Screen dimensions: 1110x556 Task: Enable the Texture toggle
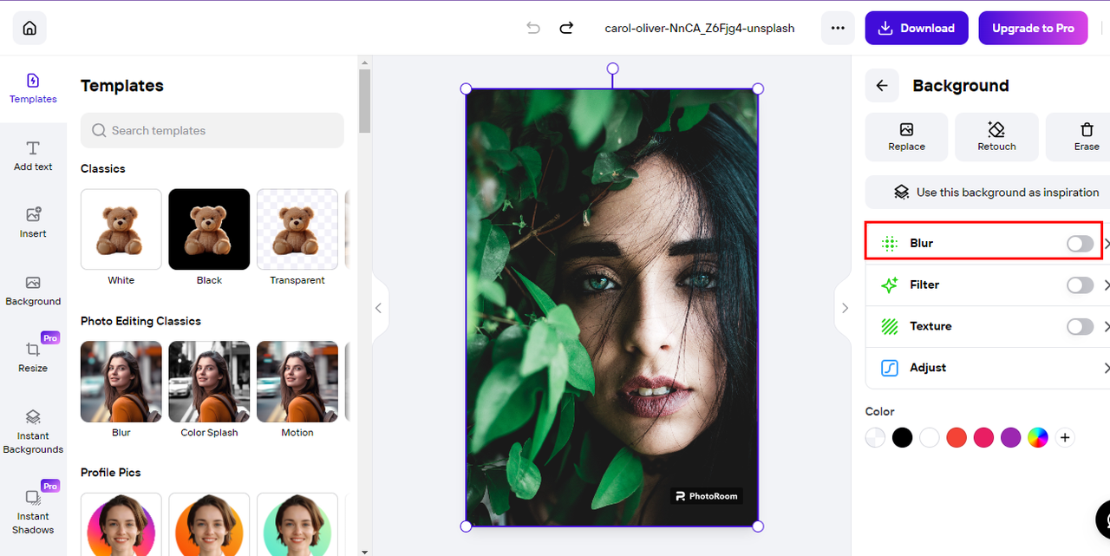click(1080, 327)
